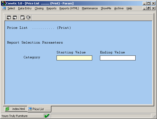Click the round clock-style toolbar icon
The image size is (157, 119).
(28, 18)
